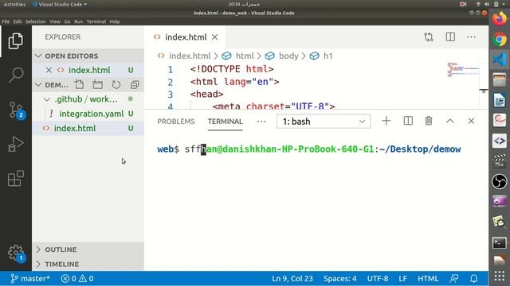Collapse all folders in the explorer
Image resolution: width=510 pixels, height=286 pixels.
pos(135,85)
